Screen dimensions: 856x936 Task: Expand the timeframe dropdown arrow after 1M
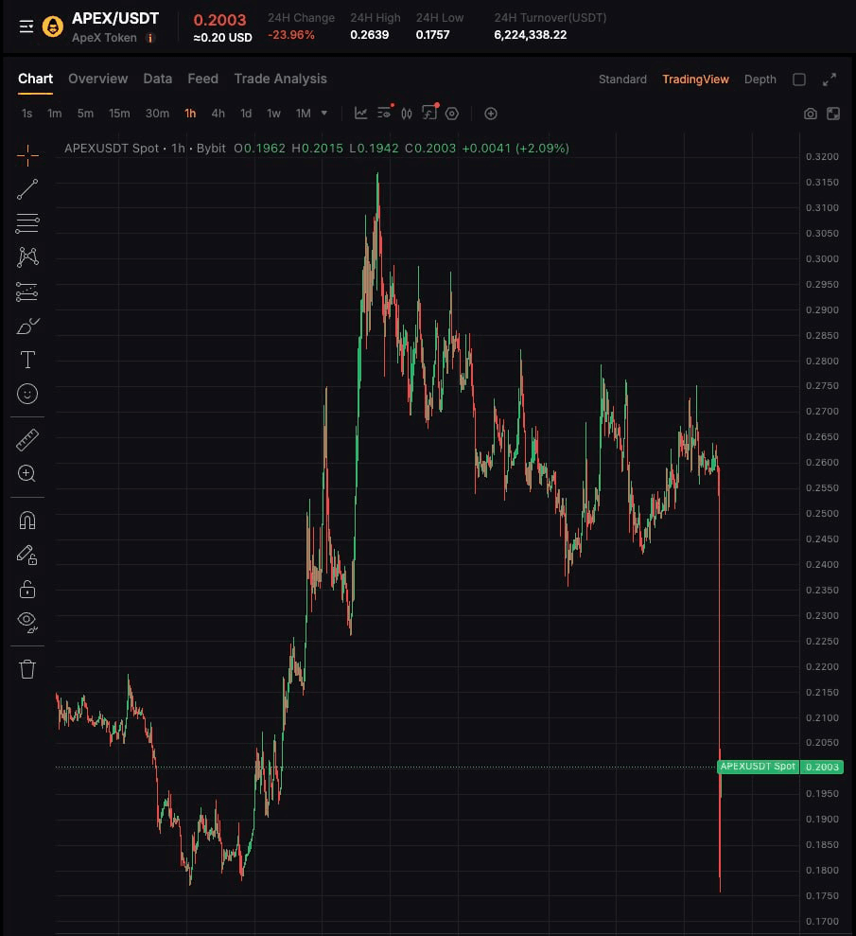pos(323,113)
